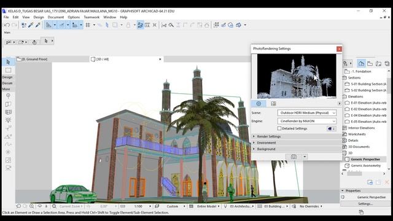
Task: Select the Inject Parameters syringe icon
Action: coord(38,25)
